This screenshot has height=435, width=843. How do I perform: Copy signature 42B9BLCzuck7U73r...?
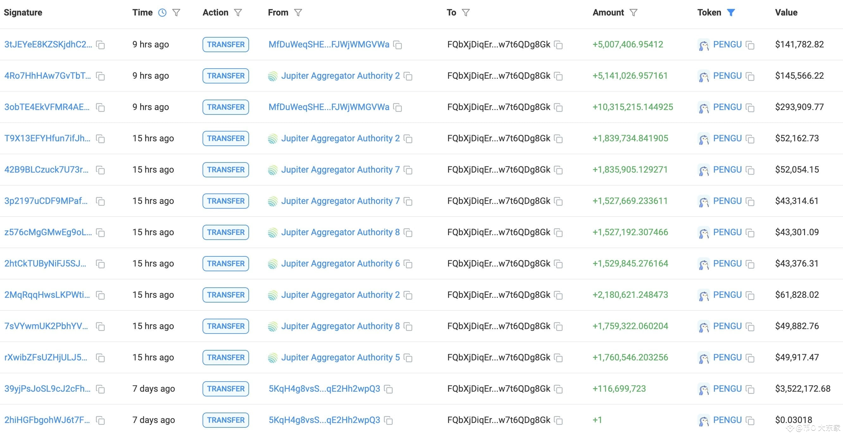(x=100, y=170)
